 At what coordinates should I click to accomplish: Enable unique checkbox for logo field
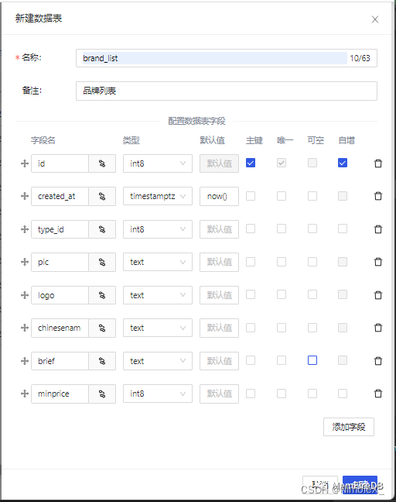pyautogui.click(x=282, y=294)
